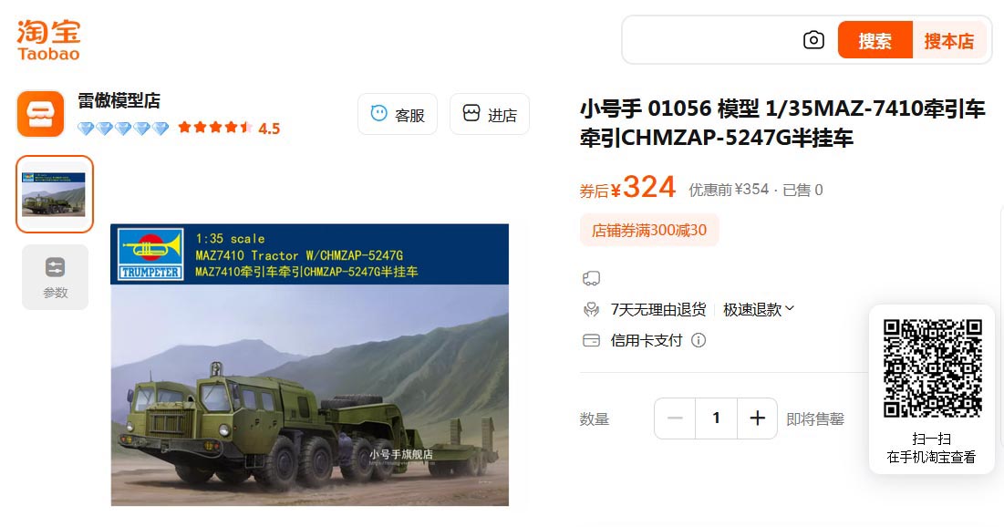This screenshot has height=527, width=1004.
Task: Click the QR code to scan
Action: pyautogui.click(x=932, y=368)
